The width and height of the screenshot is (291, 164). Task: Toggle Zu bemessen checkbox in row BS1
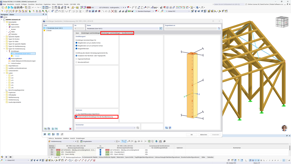pyautogui.click(x=100, y=150)
